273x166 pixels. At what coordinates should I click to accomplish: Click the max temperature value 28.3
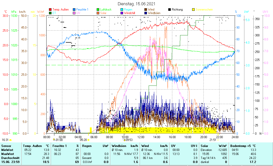pyautogui.click(x=47, y=154)
